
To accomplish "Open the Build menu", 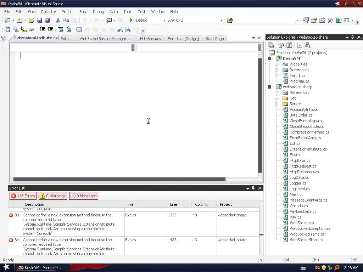I will [x=83, y=12].
